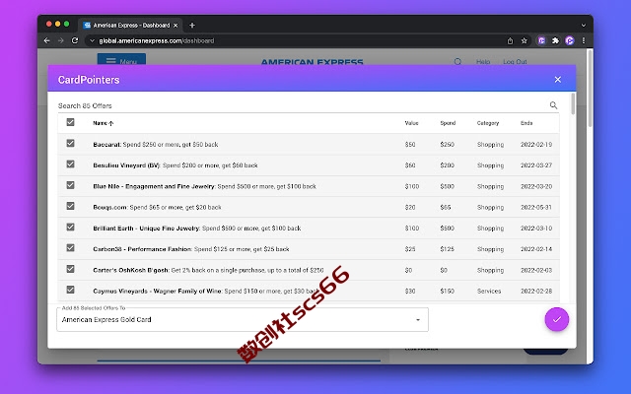This screenshot has height=394, width=631.
Task: Sort by the Value column header
Action: pos(411,123)
